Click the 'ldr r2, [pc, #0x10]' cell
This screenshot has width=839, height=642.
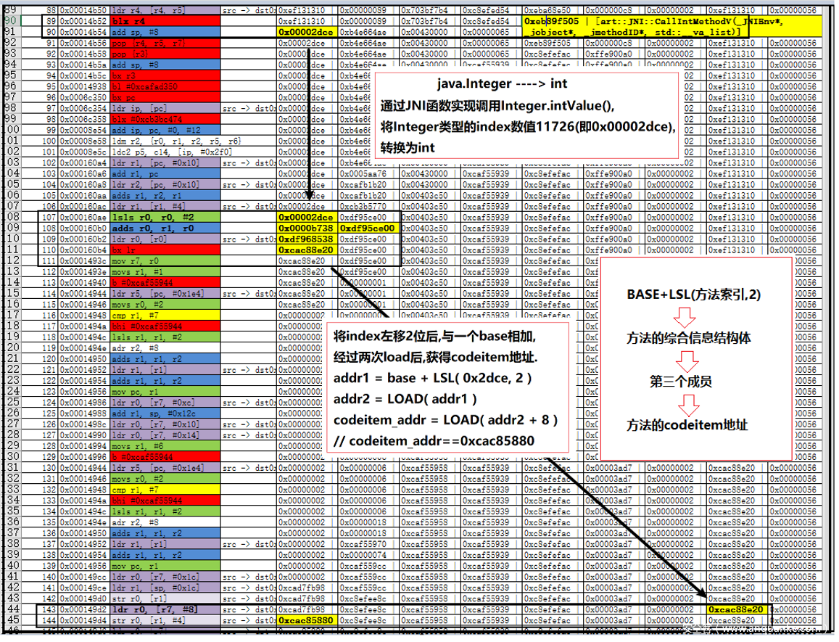(165, 185)
